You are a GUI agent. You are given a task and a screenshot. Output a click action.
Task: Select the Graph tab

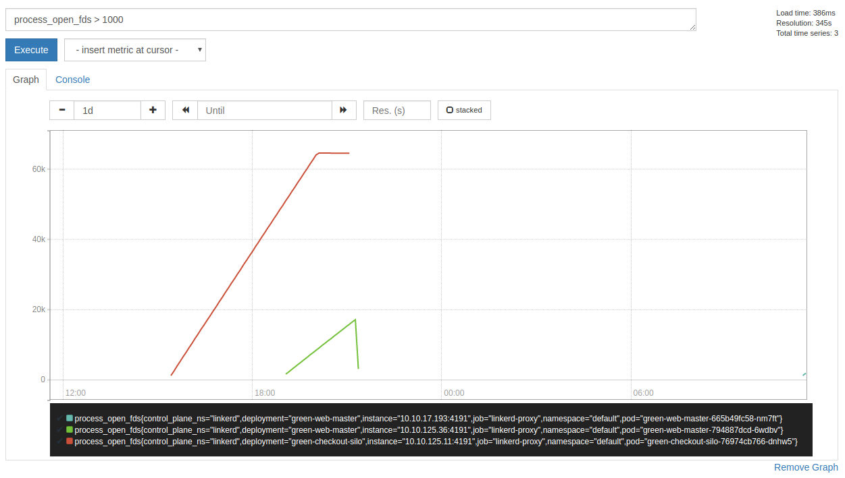click(26, 79)
